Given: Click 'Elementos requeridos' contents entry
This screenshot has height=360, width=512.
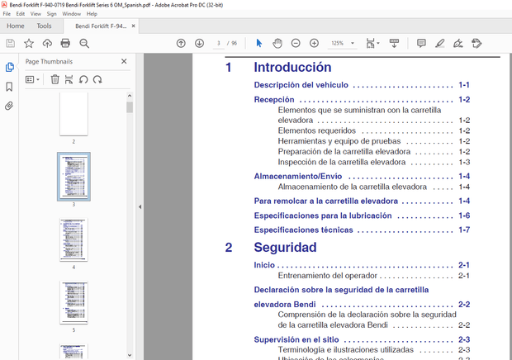Looking at the screenshot, I should 317,131.
